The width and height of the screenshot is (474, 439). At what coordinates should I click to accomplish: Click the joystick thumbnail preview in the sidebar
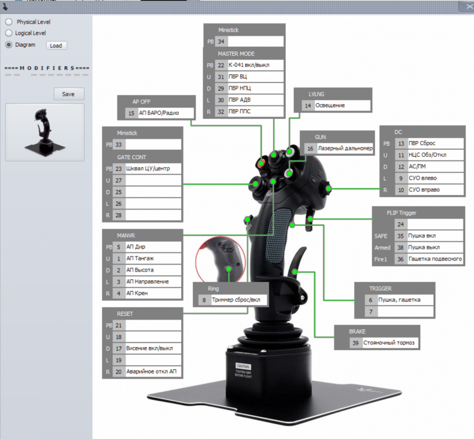point(44,132)
